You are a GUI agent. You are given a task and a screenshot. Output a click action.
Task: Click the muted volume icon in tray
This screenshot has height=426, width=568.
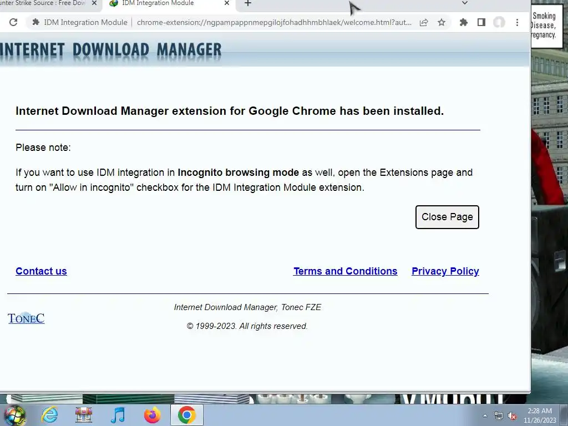click(512, 416)
